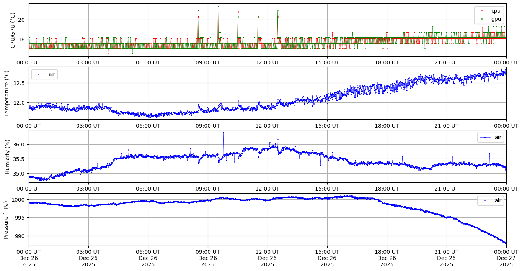This screenshot has width=522, height=271.
Task: Click the 06:00 UT tick under the Humidity plot
Action: (x=148, y=189)
